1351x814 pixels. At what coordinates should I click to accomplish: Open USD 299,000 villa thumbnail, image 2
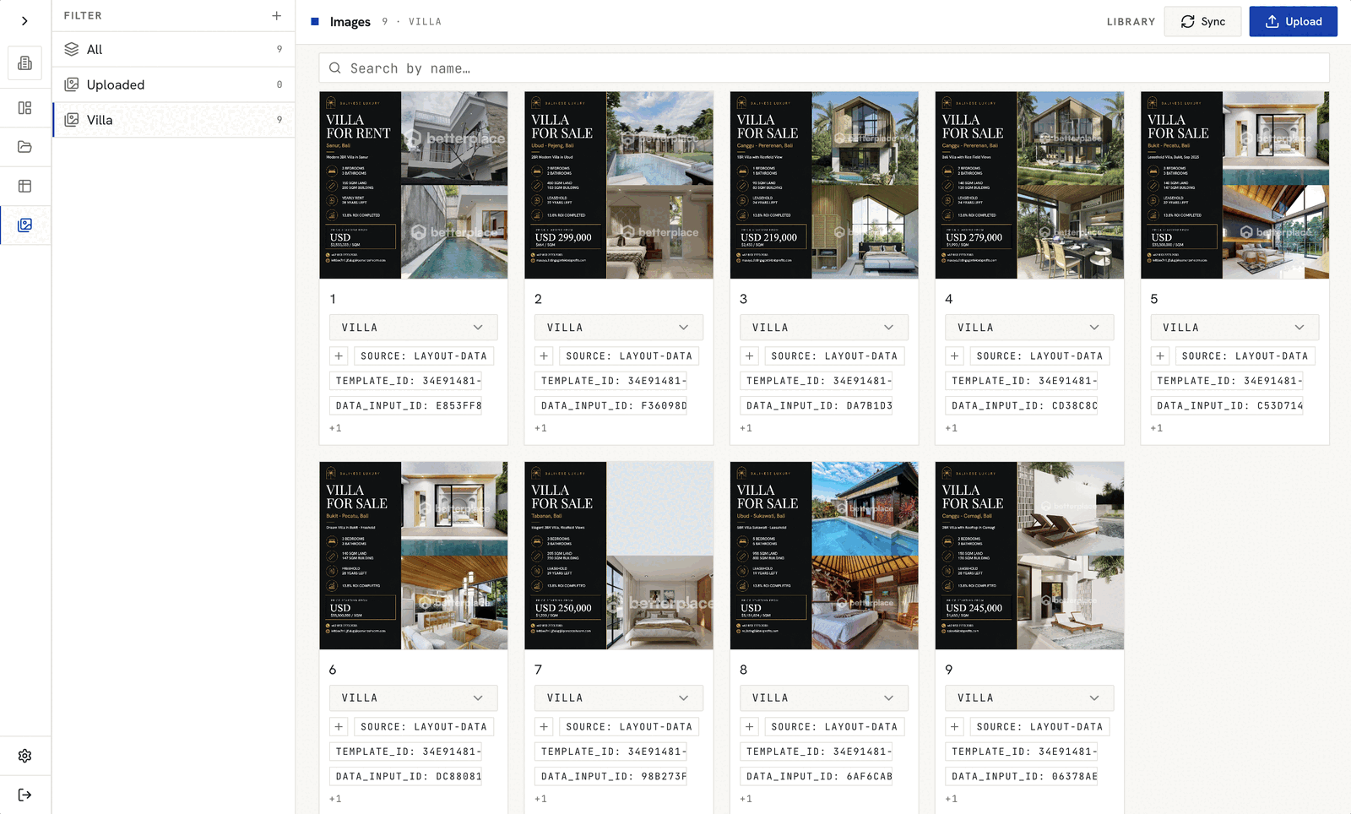(618, 185)
